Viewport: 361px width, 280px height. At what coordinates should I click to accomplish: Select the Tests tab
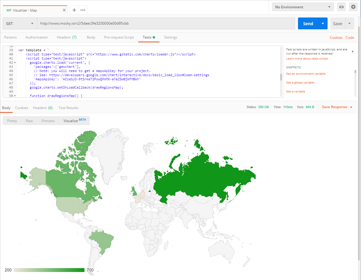[149, 37]
